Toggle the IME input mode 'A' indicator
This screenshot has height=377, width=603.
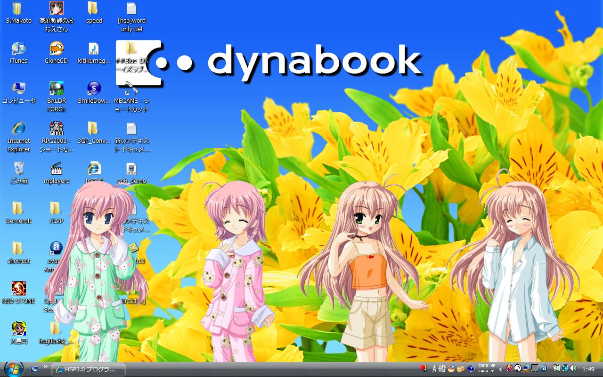pyautogui.click(x=434, y=369)
